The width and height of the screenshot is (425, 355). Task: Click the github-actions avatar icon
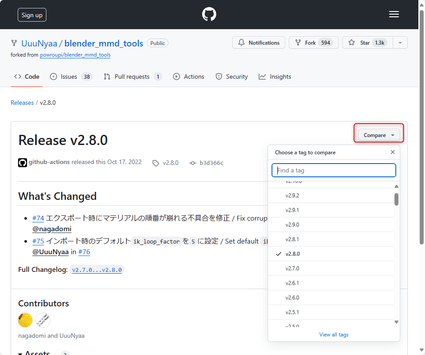coord(23,163)
